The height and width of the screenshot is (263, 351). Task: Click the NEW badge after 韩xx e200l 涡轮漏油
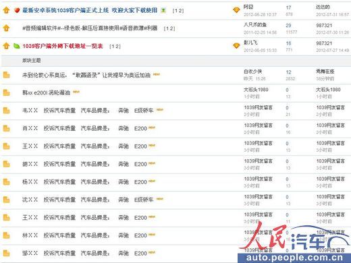point(76,92)
